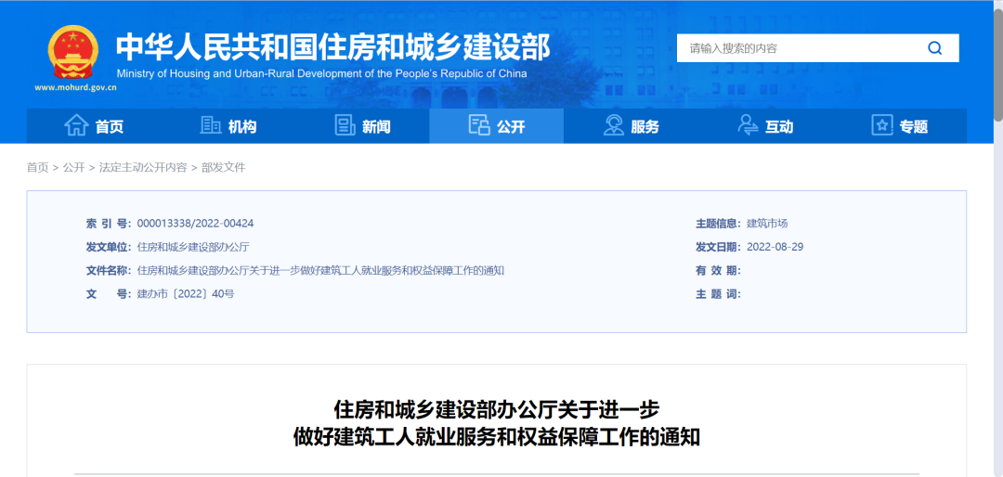Click the document name text in info box
1003x477 pixels.
pos(321,270)
